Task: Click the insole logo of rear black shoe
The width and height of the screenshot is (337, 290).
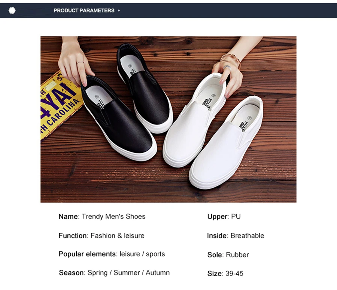Action: click(x=132, y=70)
